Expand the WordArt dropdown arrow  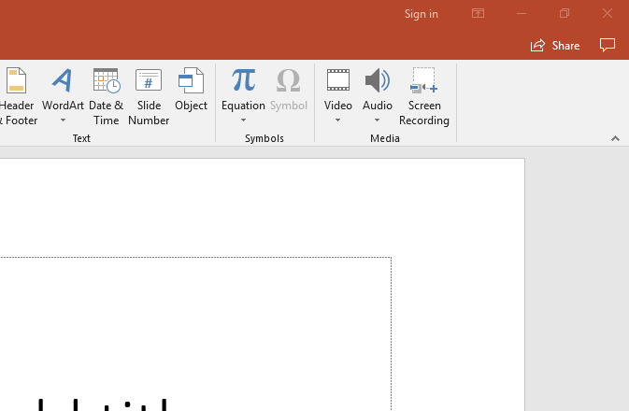[63, 120]
